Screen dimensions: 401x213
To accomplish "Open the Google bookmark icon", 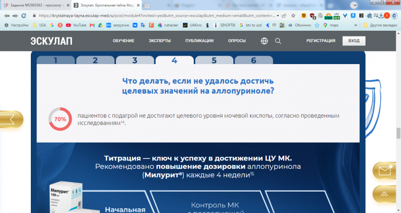I will (52, 25).
